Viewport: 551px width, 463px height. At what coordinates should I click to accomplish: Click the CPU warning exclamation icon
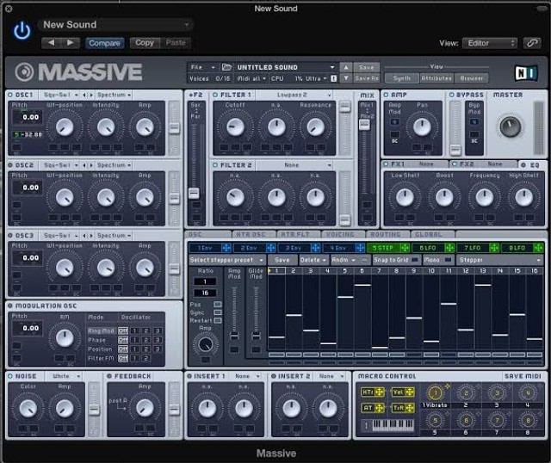click(333, 78)
